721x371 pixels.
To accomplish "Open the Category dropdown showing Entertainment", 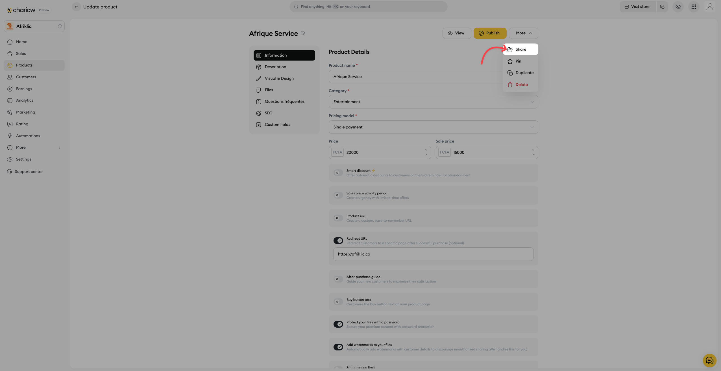I will pos(433,102).
